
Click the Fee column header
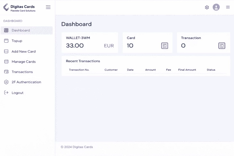(x=169, y=70)
